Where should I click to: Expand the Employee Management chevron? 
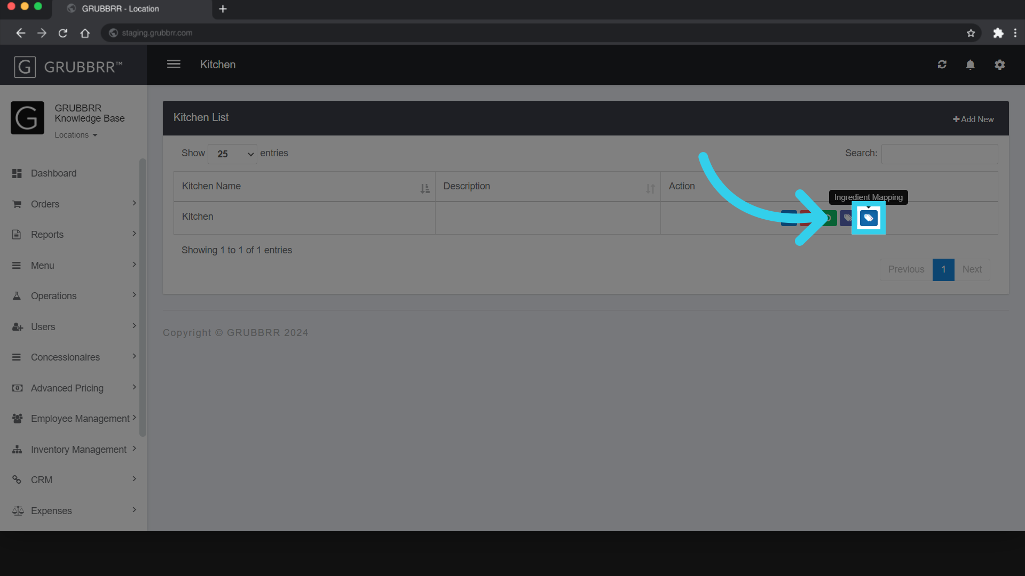[134, 418]
